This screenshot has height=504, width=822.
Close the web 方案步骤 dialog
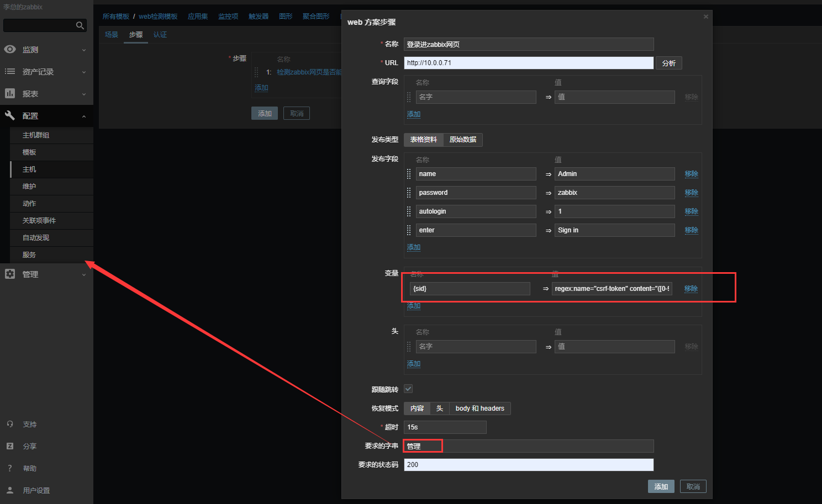click(x=705, y=17)
